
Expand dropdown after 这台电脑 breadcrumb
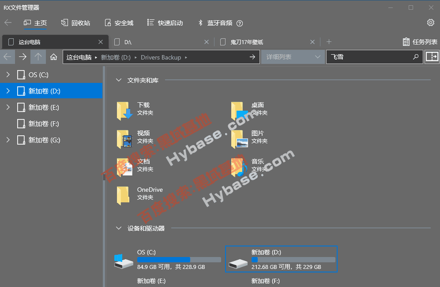tap(96, 57)
